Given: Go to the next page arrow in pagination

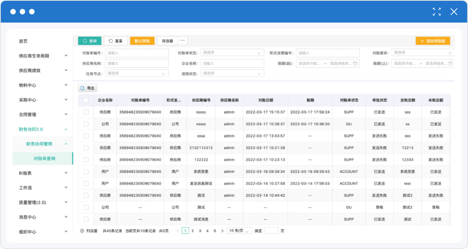Looking at the screenshot, I should [x=222, y=231].
